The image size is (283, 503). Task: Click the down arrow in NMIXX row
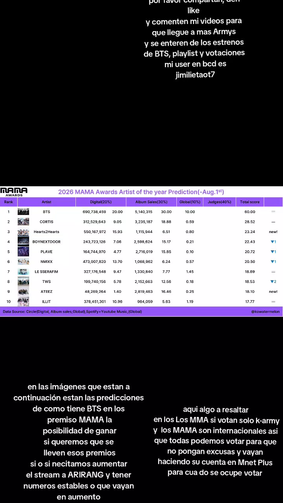click(x=273, y=262)
